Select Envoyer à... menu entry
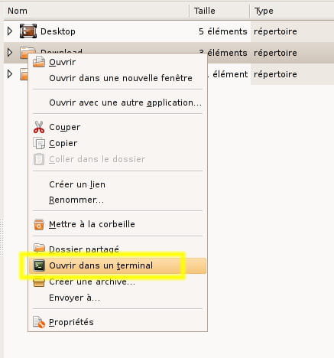The width and height of the screenshot is (334, 358). click(x=74, y=298)
